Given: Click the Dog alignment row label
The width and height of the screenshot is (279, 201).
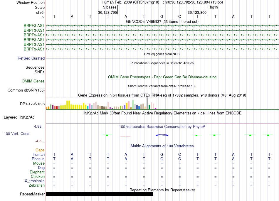Looking at the screenshot, I should pos(41,168).
